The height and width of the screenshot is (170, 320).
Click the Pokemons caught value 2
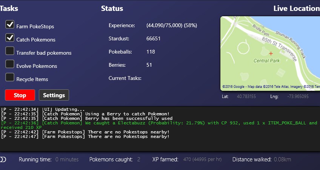(x=138, y=159)
